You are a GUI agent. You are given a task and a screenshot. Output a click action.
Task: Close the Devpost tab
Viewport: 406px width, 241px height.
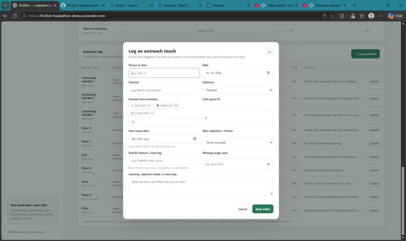tap(248, 5)
